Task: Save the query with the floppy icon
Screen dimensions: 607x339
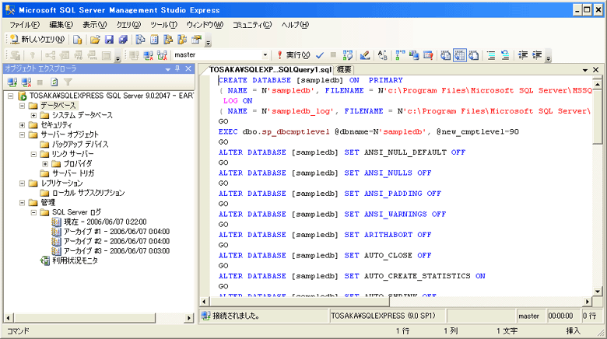Action: (x=109, y=40)
